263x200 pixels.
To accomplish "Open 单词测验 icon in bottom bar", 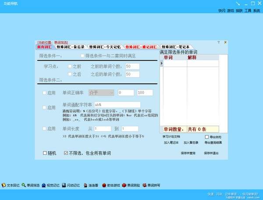I will [124, 186].
